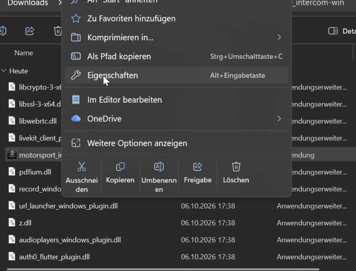Click the wrench icon beside Eigenschaften
356x271 pixels.
pos(76,75)
